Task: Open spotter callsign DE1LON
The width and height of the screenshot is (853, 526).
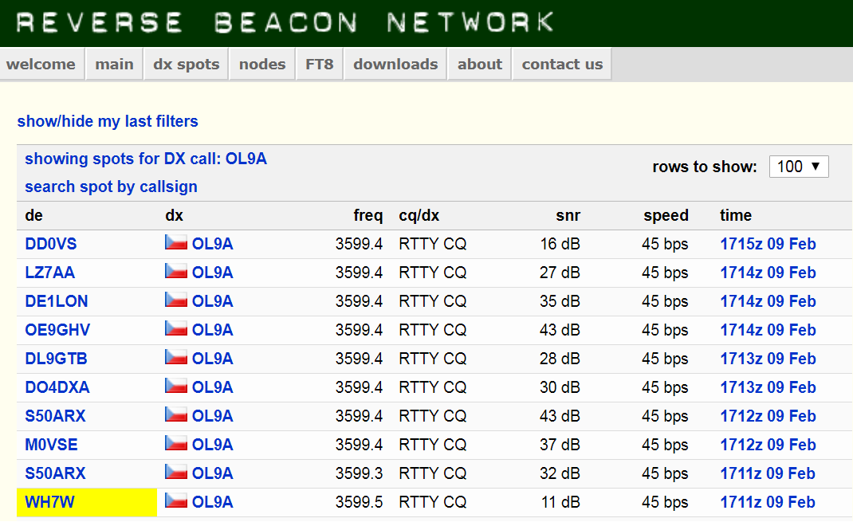Action: point(56,301)
